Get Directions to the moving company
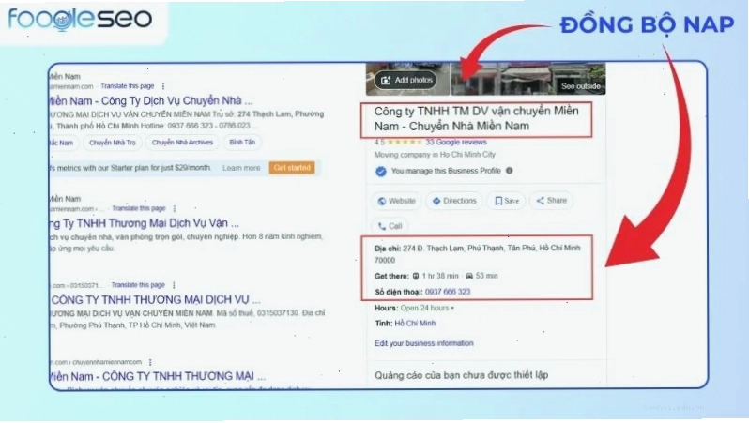Image resolution: width=749 pixels, height=423 pixels. pyautogui.click(x=454, y=201)
